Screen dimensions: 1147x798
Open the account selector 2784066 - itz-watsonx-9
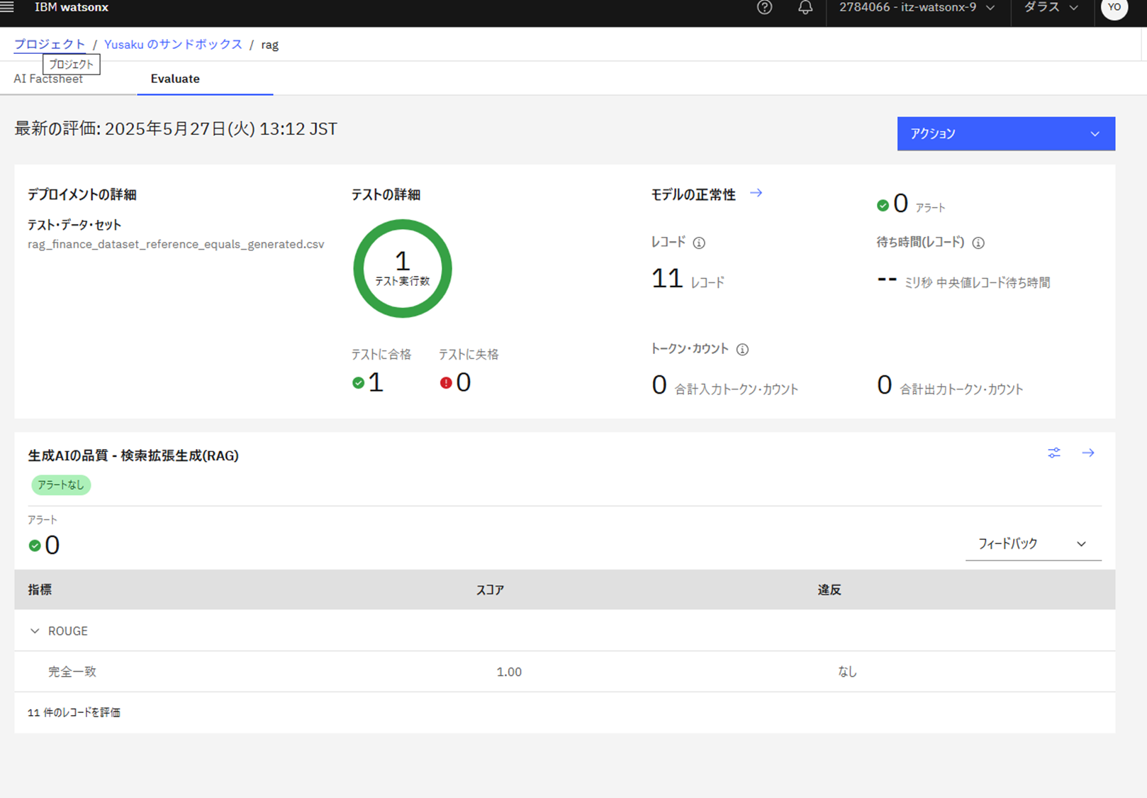(917, 8)
